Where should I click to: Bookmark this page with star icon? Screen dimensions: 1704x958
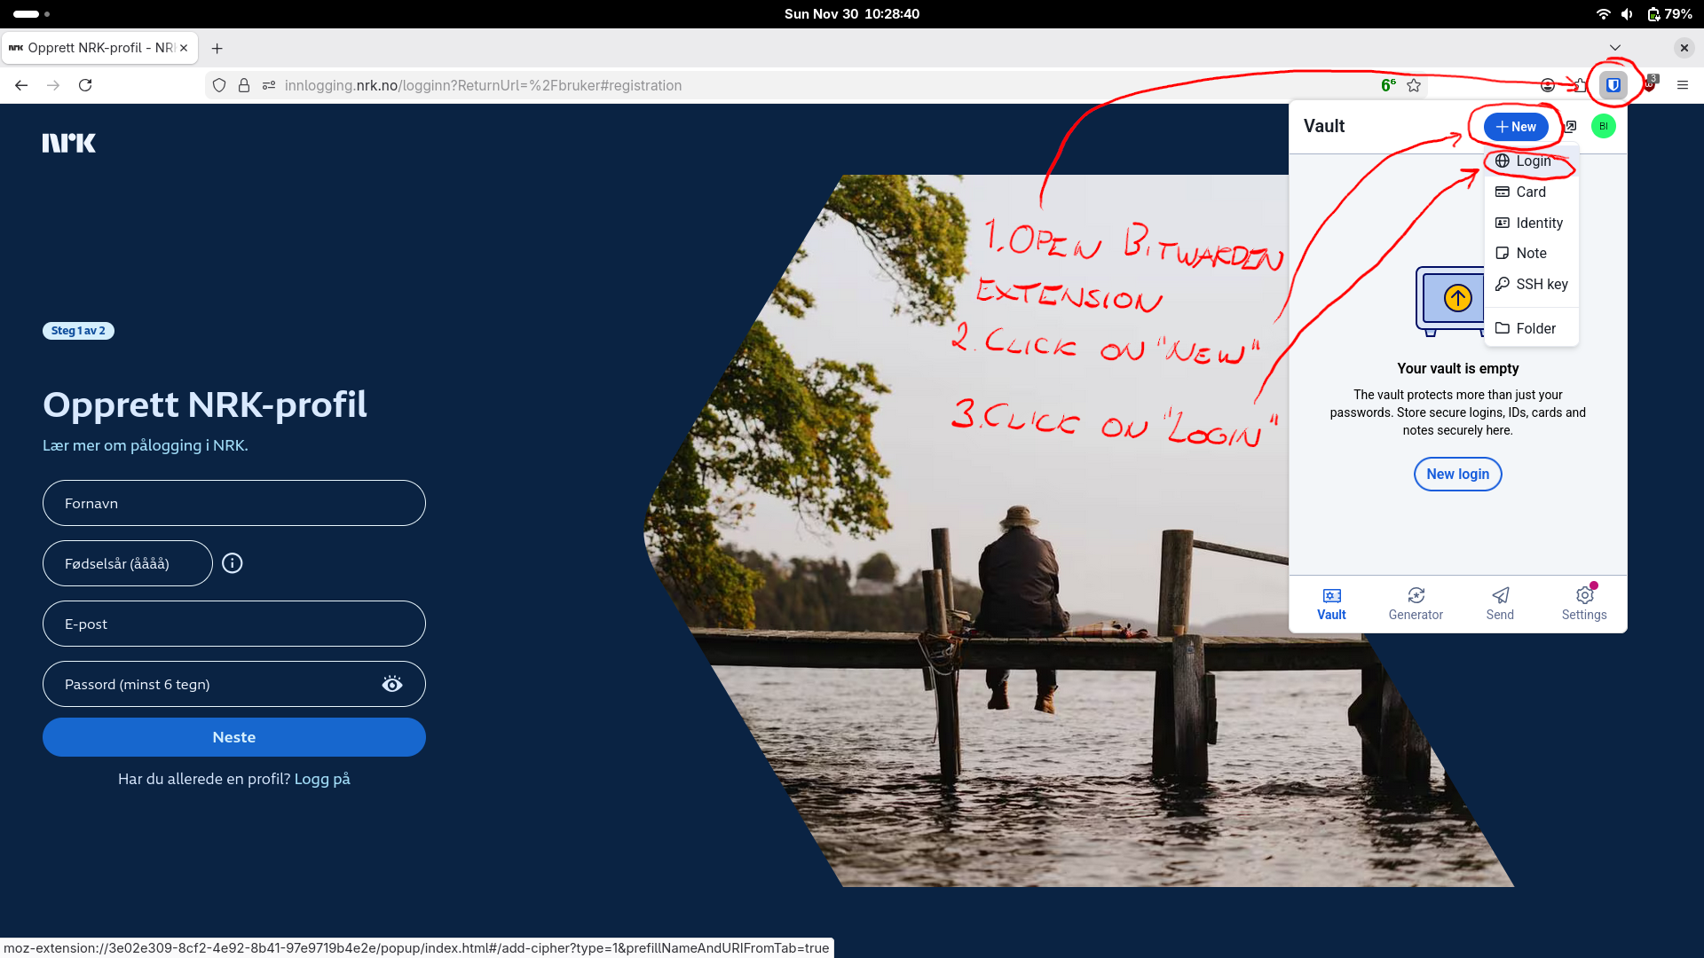pyautogui.click(x=1414, y=85)
